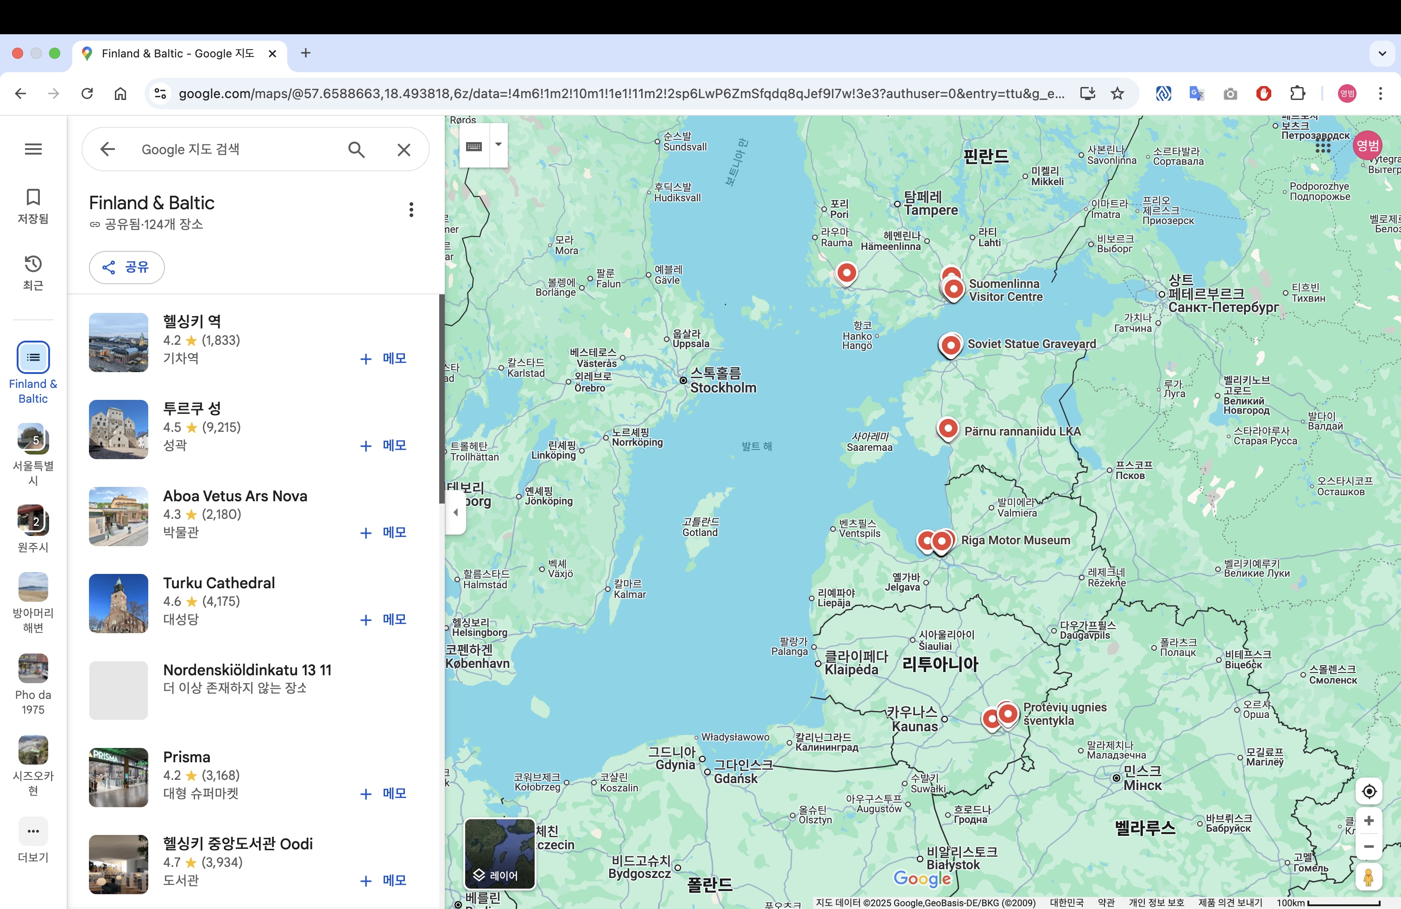Open the 시즈오카현 recent item

click(x=33, y=766)
